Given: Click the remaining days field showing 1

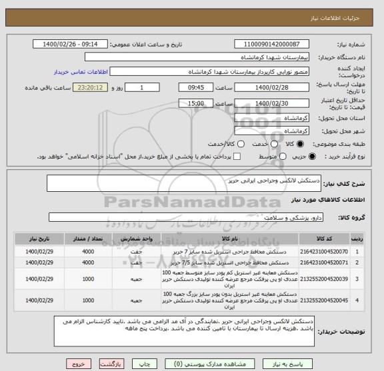Looking at the screenshot, I should (x=142, y=87).
